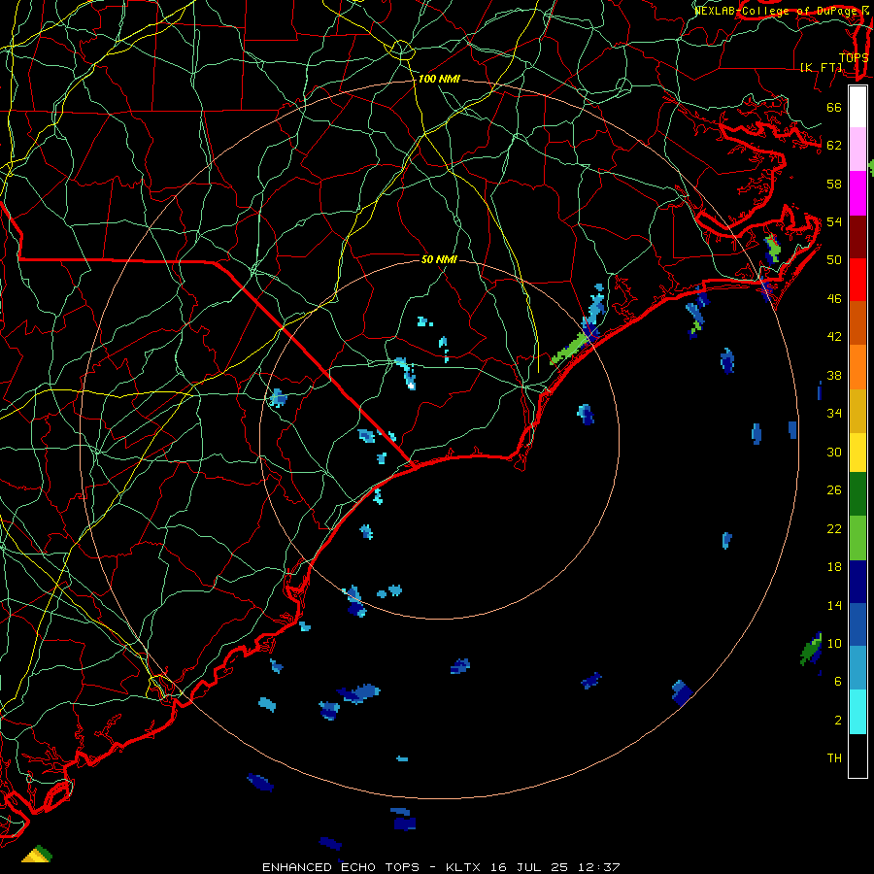Click the 50 value on the color scale
874x874 pixels.
(x=834, y=260)
